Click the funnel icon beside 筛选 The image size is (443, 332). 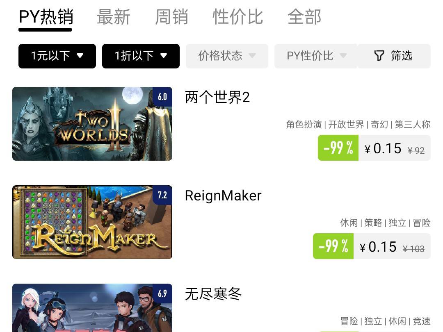coord(379,56)
